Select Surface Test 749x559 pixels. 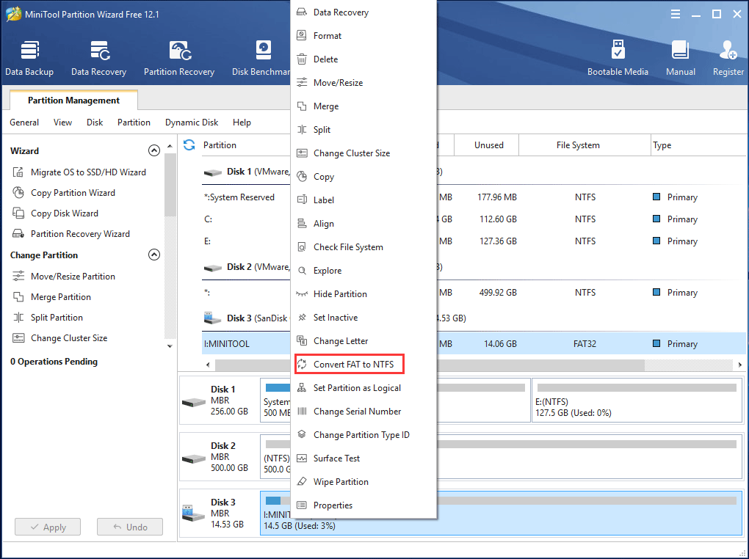(363, 458)
